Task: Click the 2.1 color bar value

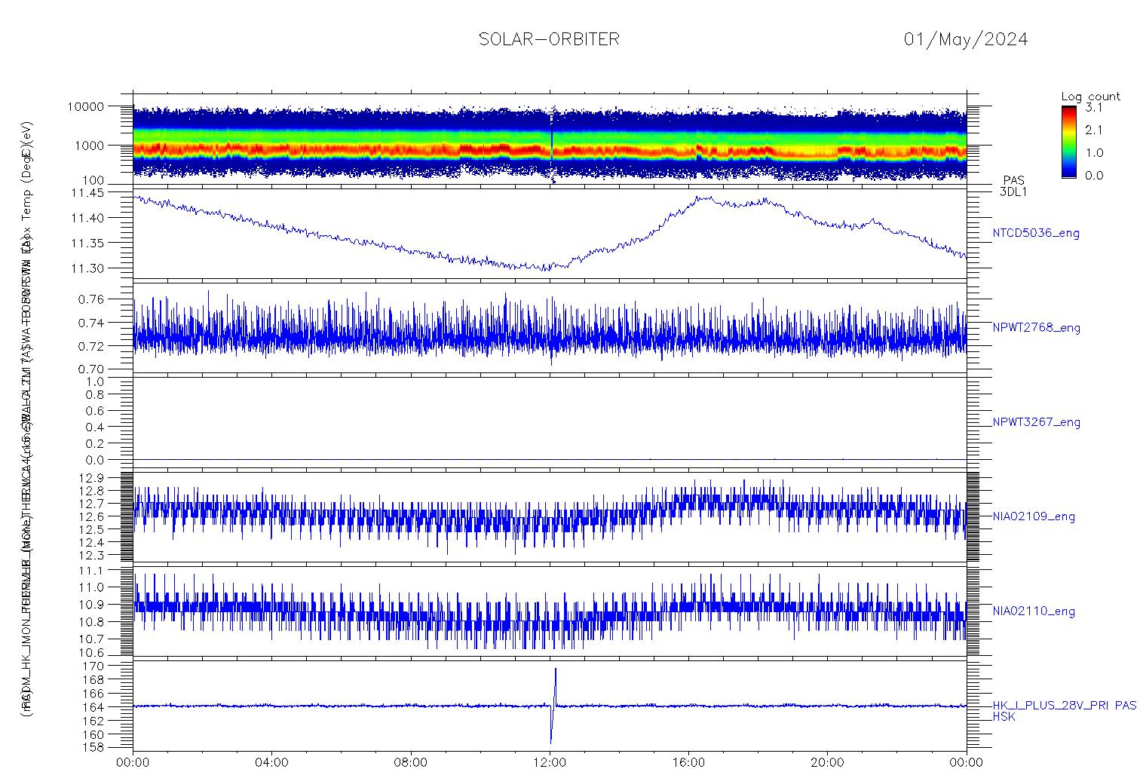Action: [x=1093, y=130]
